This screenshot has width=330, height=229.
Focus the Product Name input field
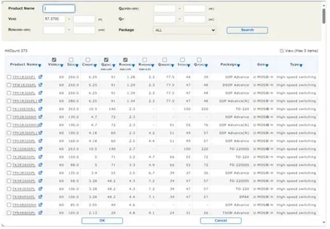pos(59,9)
